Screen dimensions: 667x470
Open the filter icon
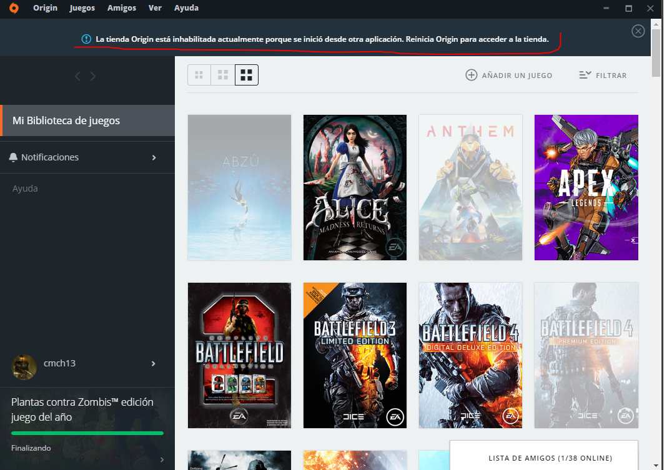pyautogui.click(x=585, y=76)
